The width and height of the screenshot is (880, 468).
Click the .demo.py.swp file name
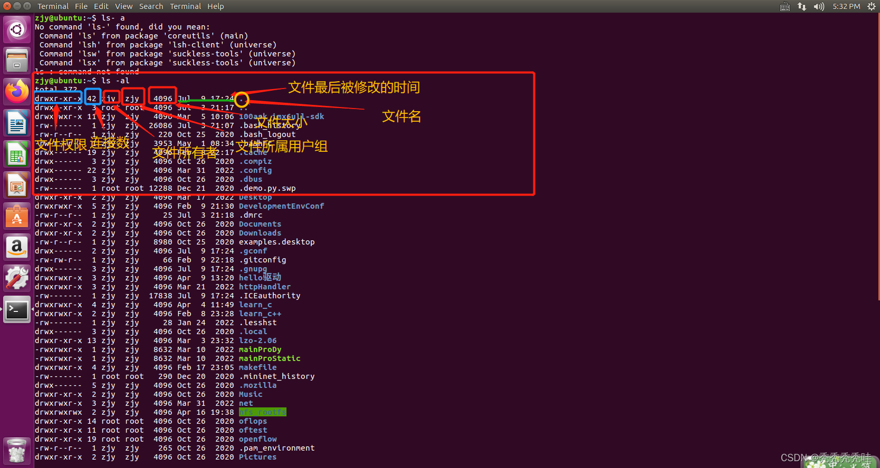click(x=267, y=188)
